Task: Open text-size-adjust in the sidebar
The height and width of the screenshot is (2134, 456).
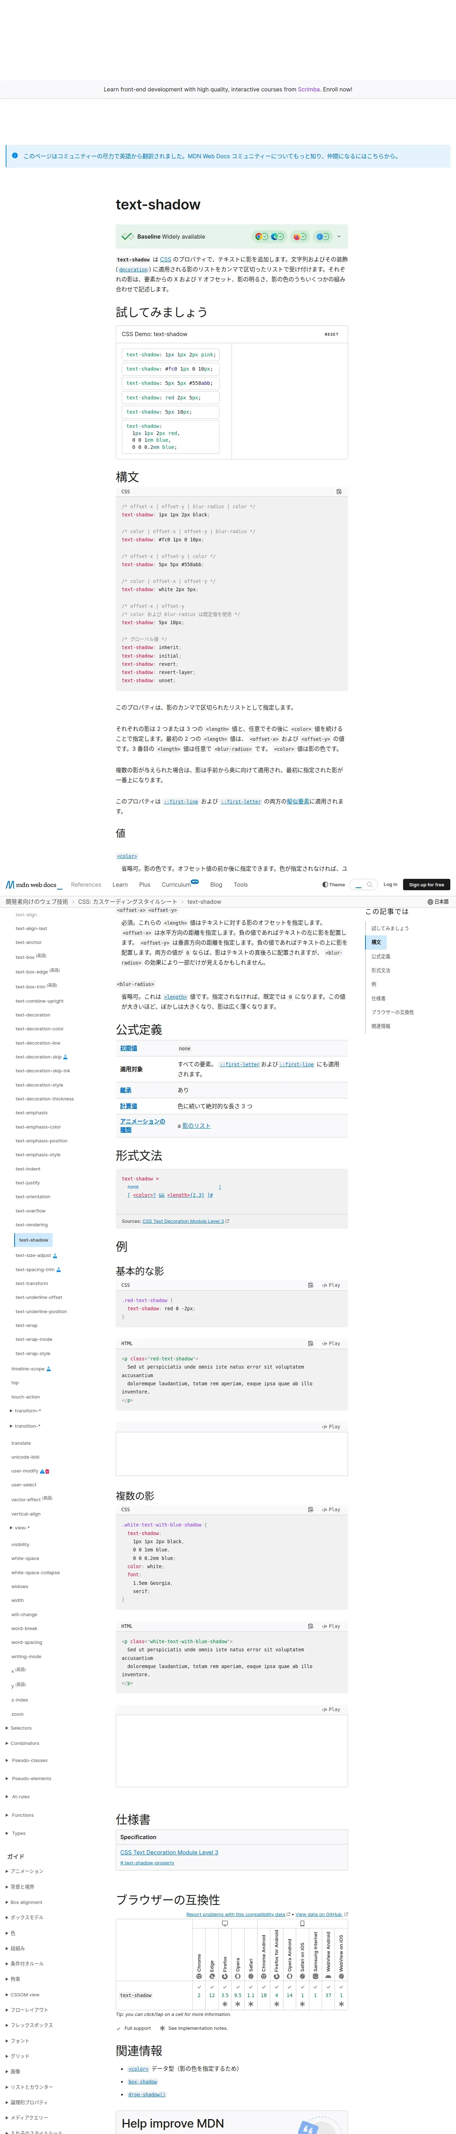Action: point(33,1255)
